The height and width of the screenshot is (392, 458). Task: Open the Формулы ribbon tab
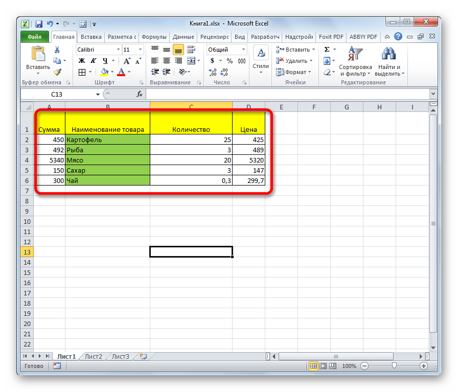click(x=154, y=37)
